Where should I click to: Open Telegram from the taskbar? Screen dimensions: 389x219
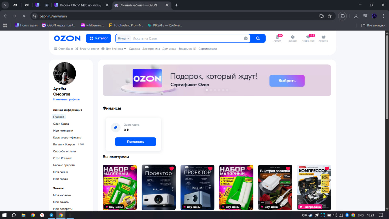click(51, 215)
